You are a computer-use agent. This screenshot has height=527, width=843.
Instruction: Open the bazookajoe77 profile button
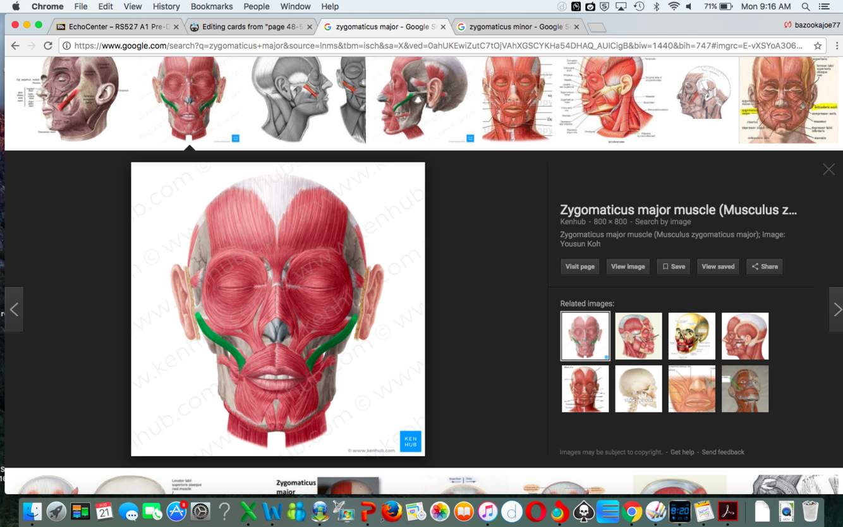tap(812, 25)
